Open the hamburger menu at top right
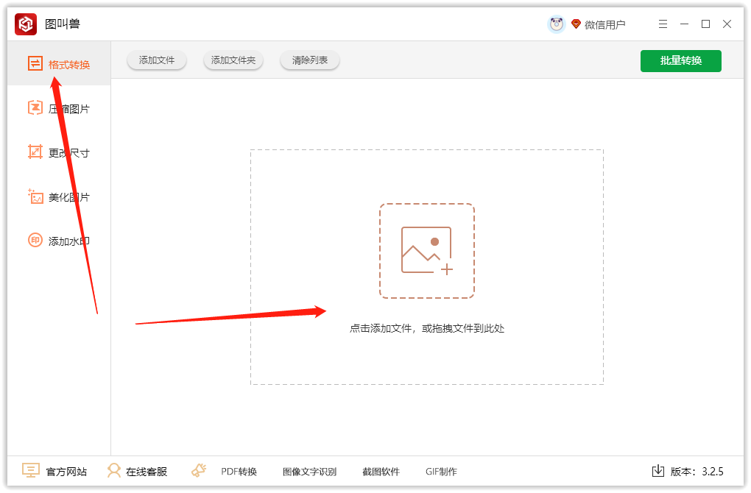The height and width of the screenshot is (493, 751). [663, 24]
